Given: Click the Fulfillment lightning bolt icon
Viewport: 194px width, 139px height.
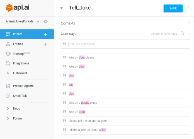Looking at the screenshot, I should 8,73.
